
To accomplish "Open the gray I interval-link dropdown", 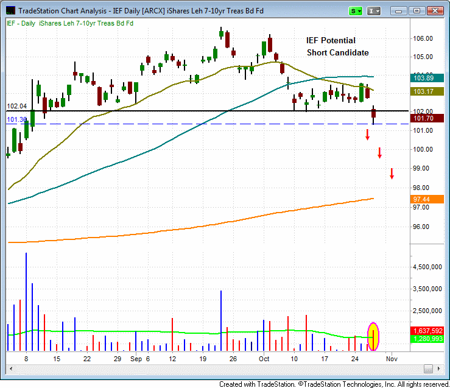I will pos(374,11).
